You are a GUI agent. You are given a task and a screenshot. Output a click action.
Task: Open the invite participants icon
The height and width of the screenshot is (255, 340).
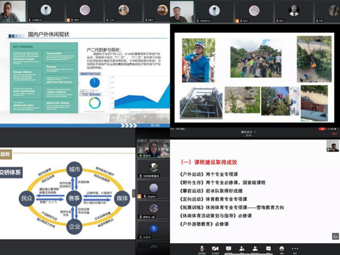point(242,249)
